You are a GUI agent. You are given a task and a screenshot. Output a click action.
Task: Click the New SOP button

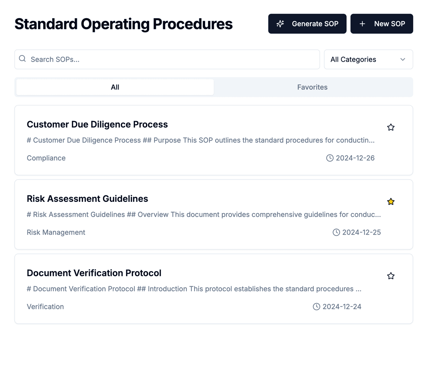(x=381, y=23)
